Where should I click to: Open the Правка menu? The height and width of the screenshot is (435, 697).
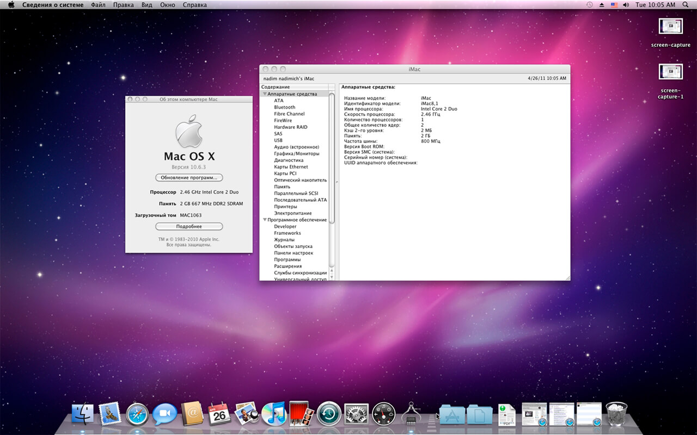pyautogui.click(x=124, y=5)
